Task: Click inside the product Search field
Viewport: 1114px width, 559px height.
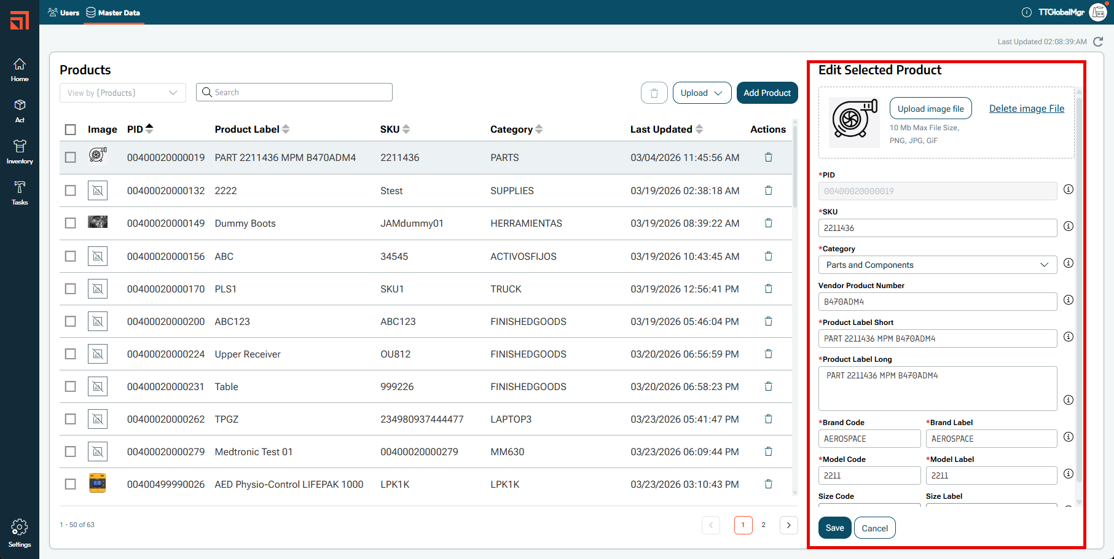Action: pyautogui.click(x=294, y=92)
